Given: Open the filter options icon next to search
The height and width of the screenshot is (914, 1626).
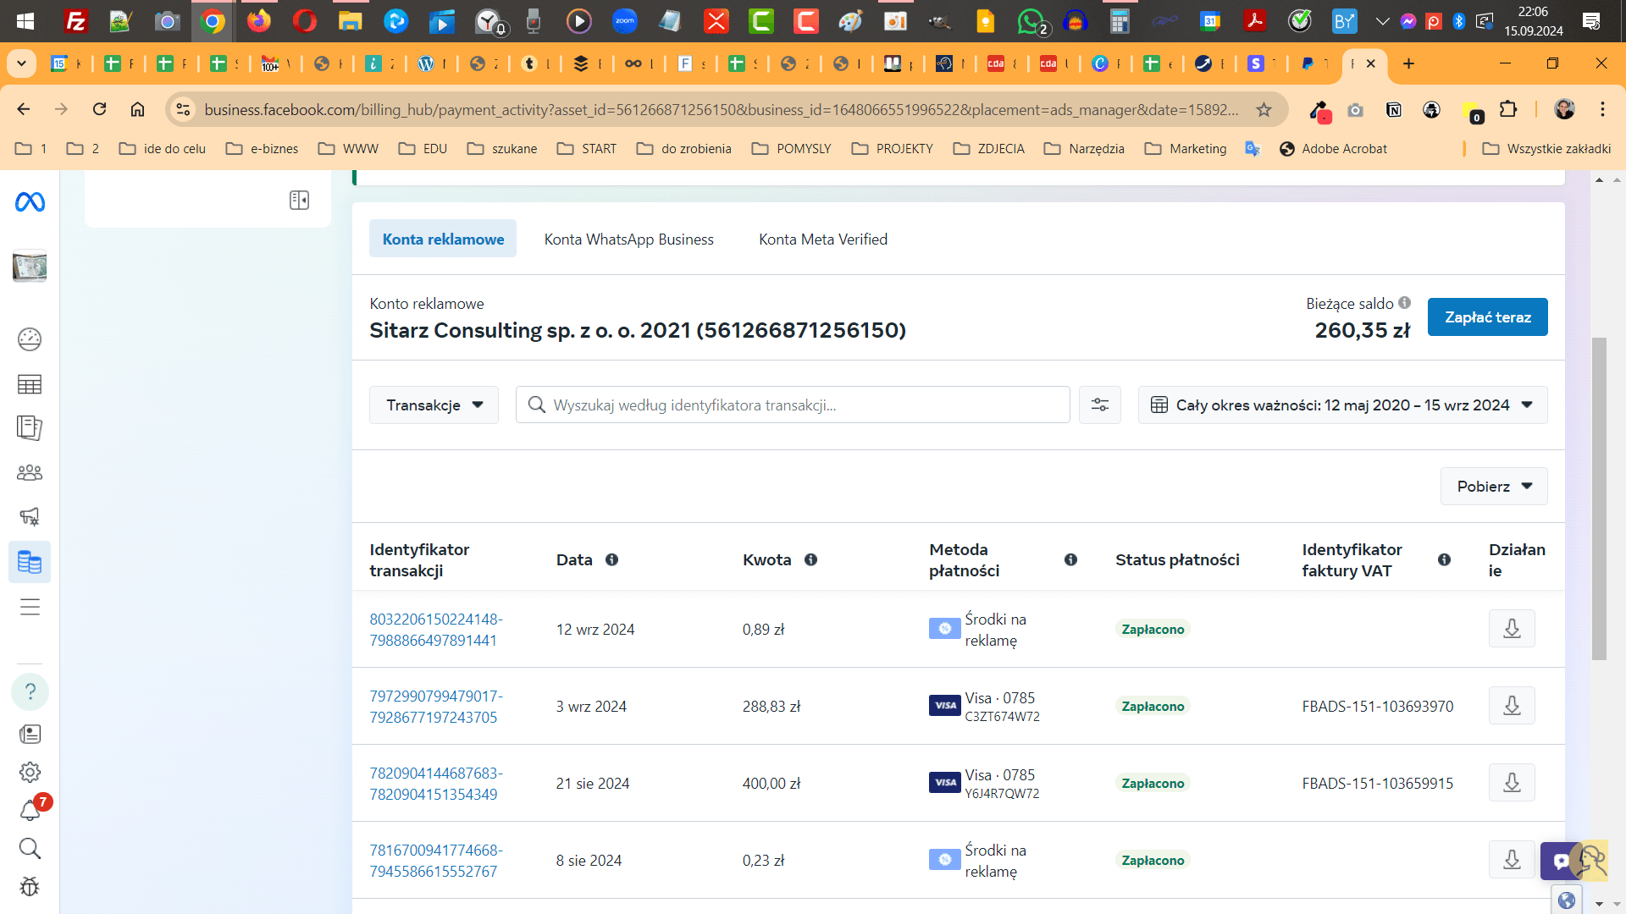Looking at the screenshot, I should coord(1100,405).
